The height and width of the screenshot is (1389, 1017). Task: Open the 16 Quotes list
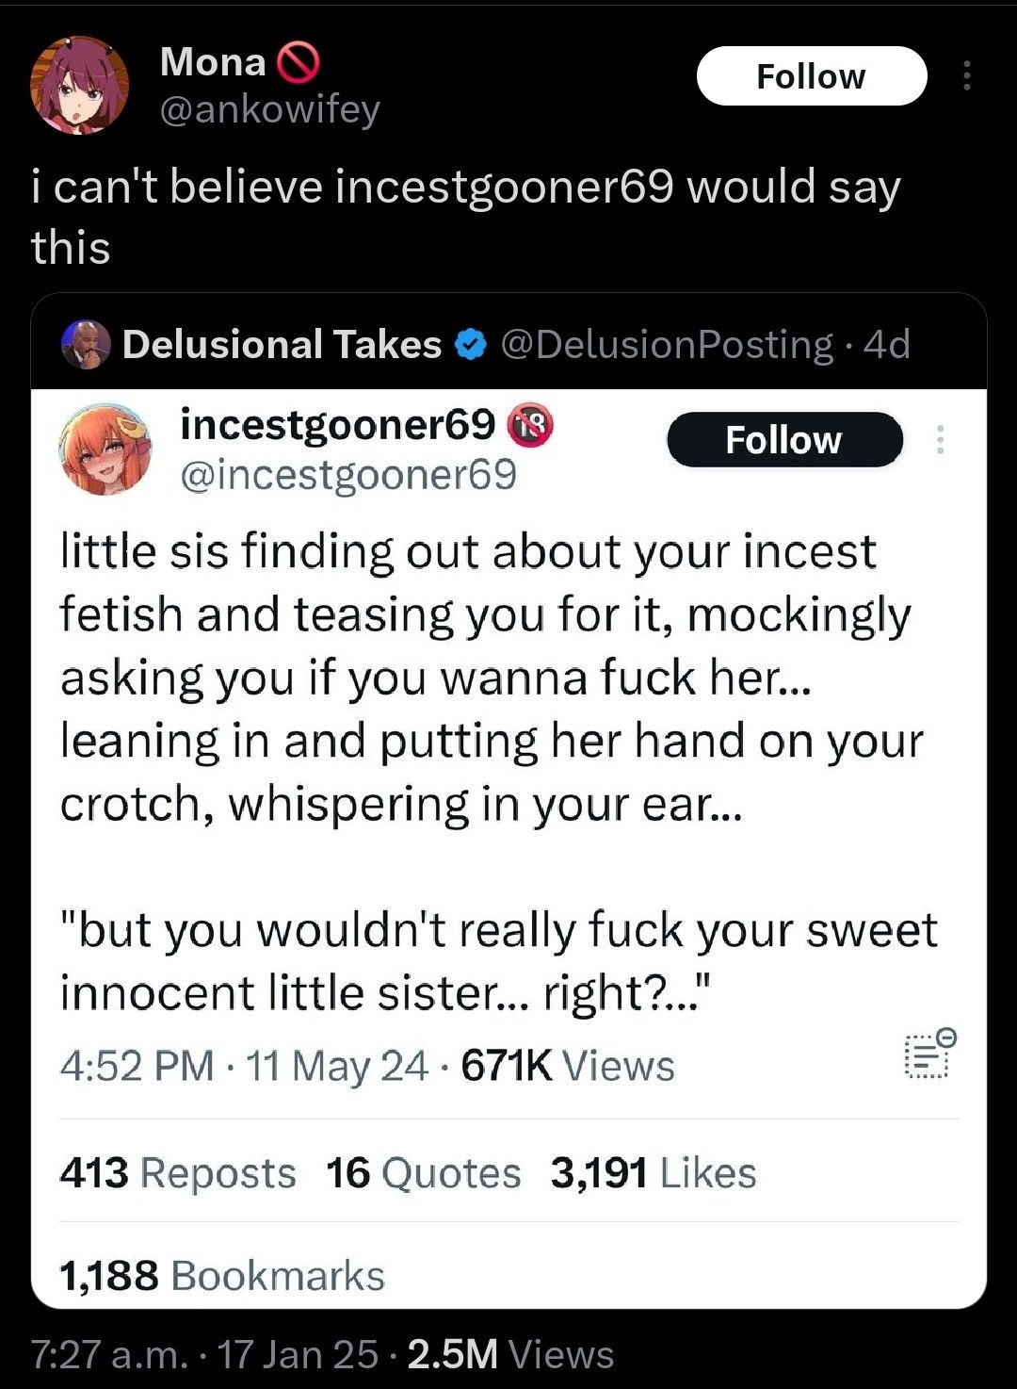(423, 1173)
